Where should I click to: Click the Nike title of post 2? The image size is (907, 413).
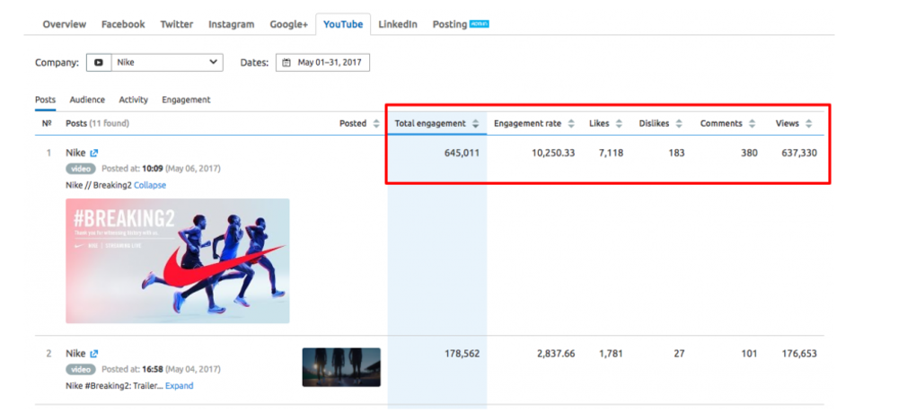point(75,353)
